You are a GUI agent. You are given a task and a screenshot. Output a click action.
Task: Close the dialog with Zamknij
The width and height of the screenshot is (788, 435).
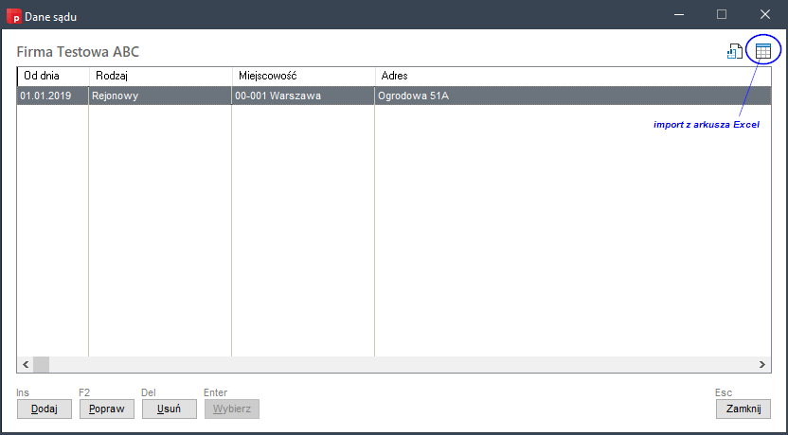click(743, 409)
